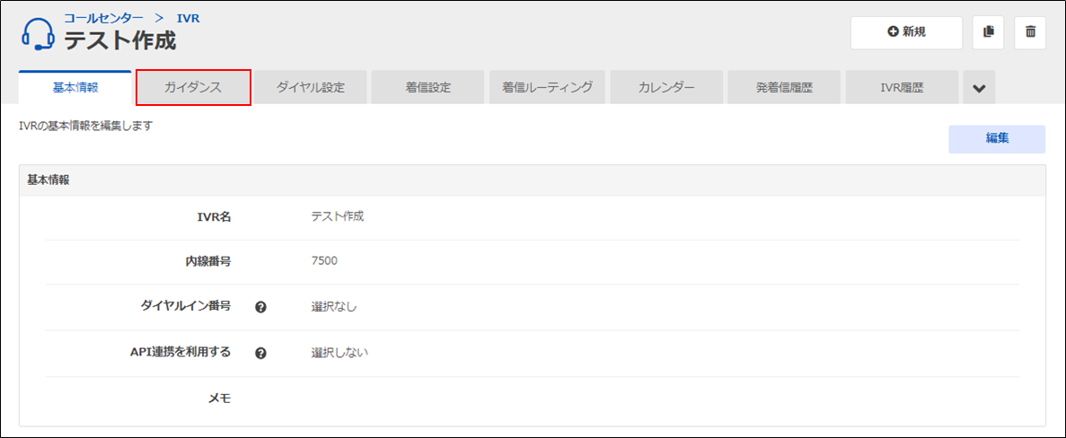
Task: Click the 編集 button
Action: tap(996, 139)
